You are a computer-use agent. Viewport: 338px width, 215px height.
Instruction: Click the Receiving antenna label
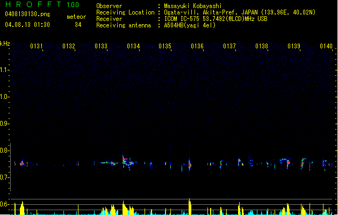(x=124, y=25)
